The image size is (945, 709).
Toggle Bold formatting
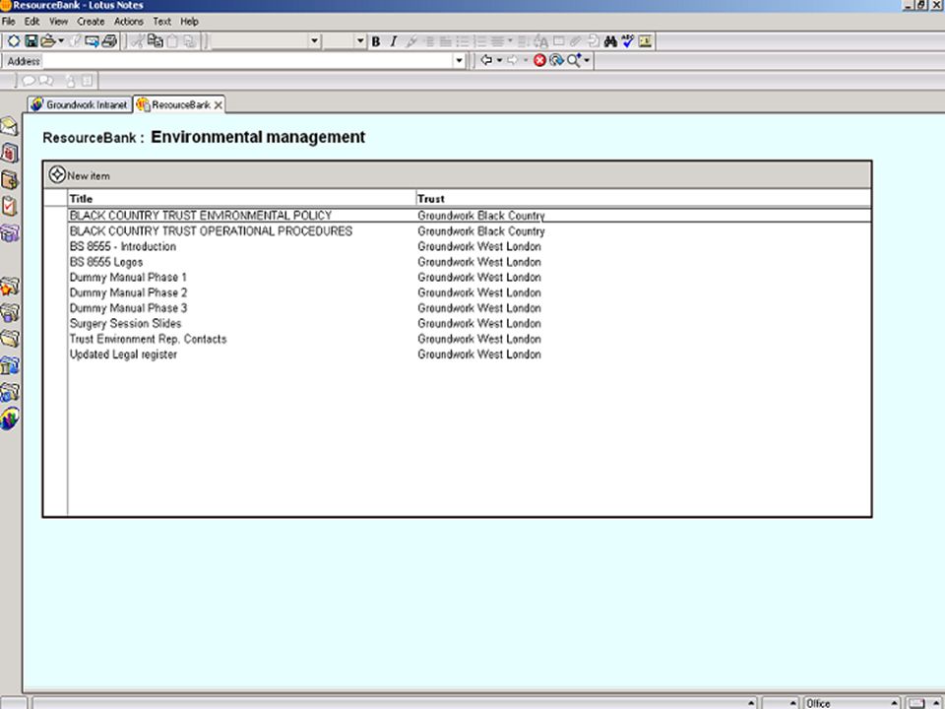[375, 41]
